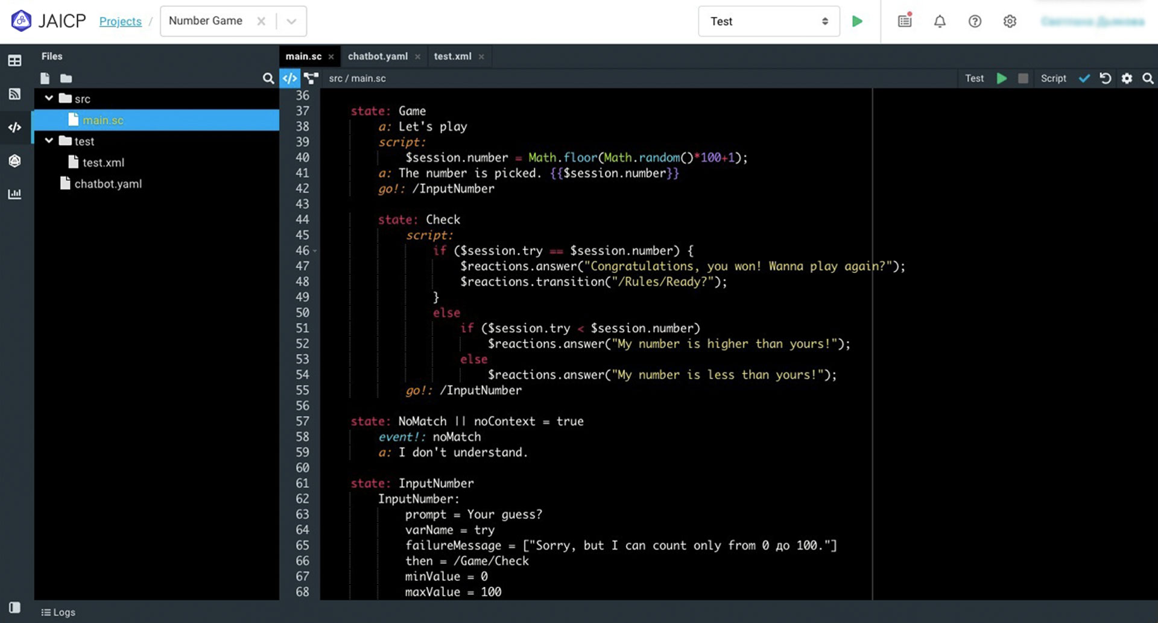Create a new folder in Files panel
Screen dimensions: 1158x623
click(x=66, y=78)
